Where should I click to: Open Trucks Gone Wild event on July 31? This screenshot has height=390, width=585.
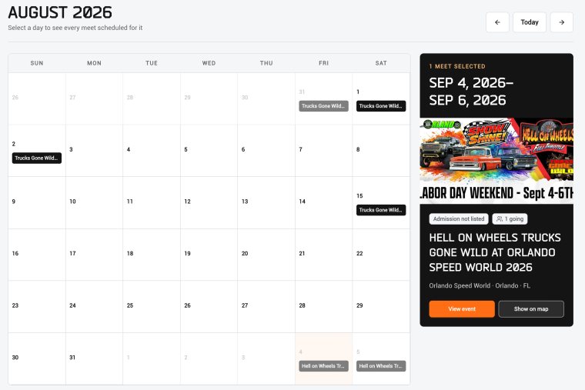click(323, 106)
